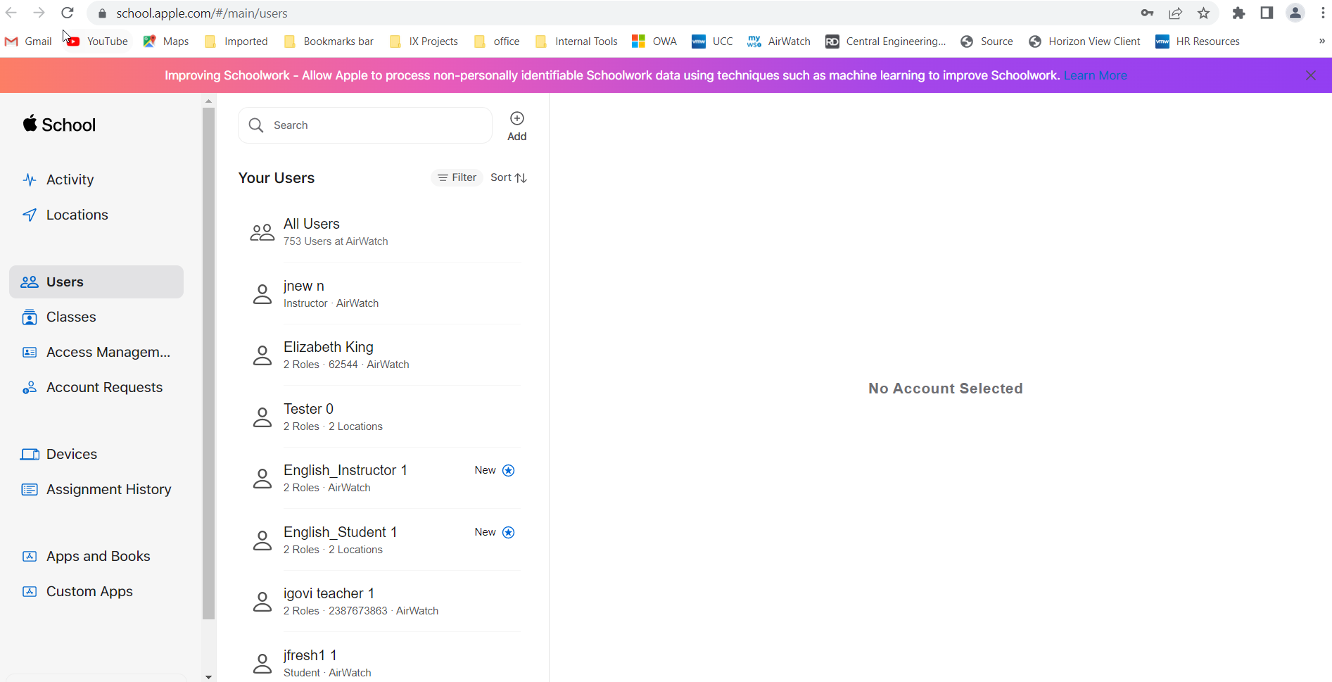The width and height of the screenshot is (1332, 682).
Task: Click the Apple School logo
Action: click(59, 125)
